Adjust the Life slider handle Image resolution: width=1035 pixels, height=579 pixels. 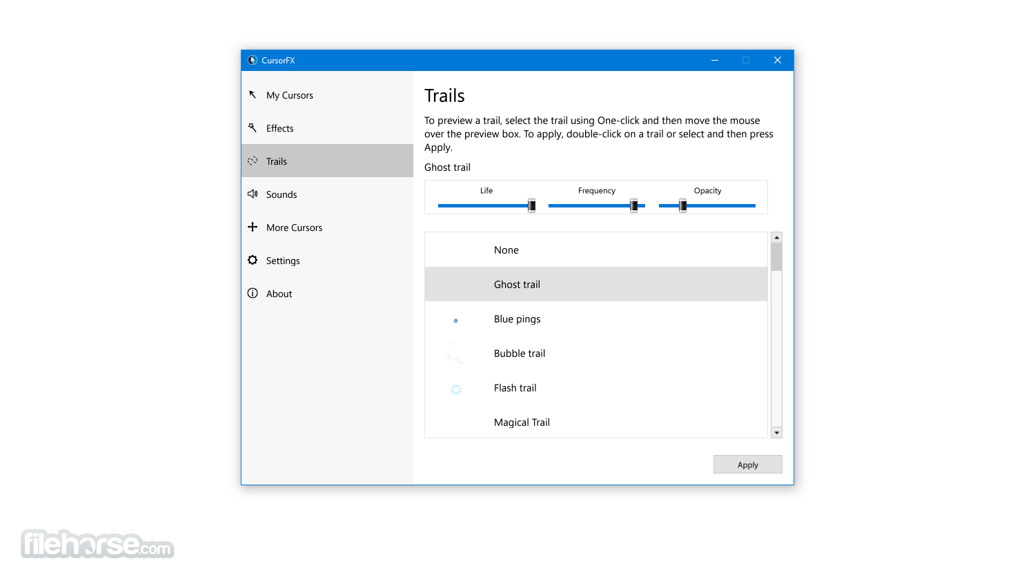coord(531,205)
